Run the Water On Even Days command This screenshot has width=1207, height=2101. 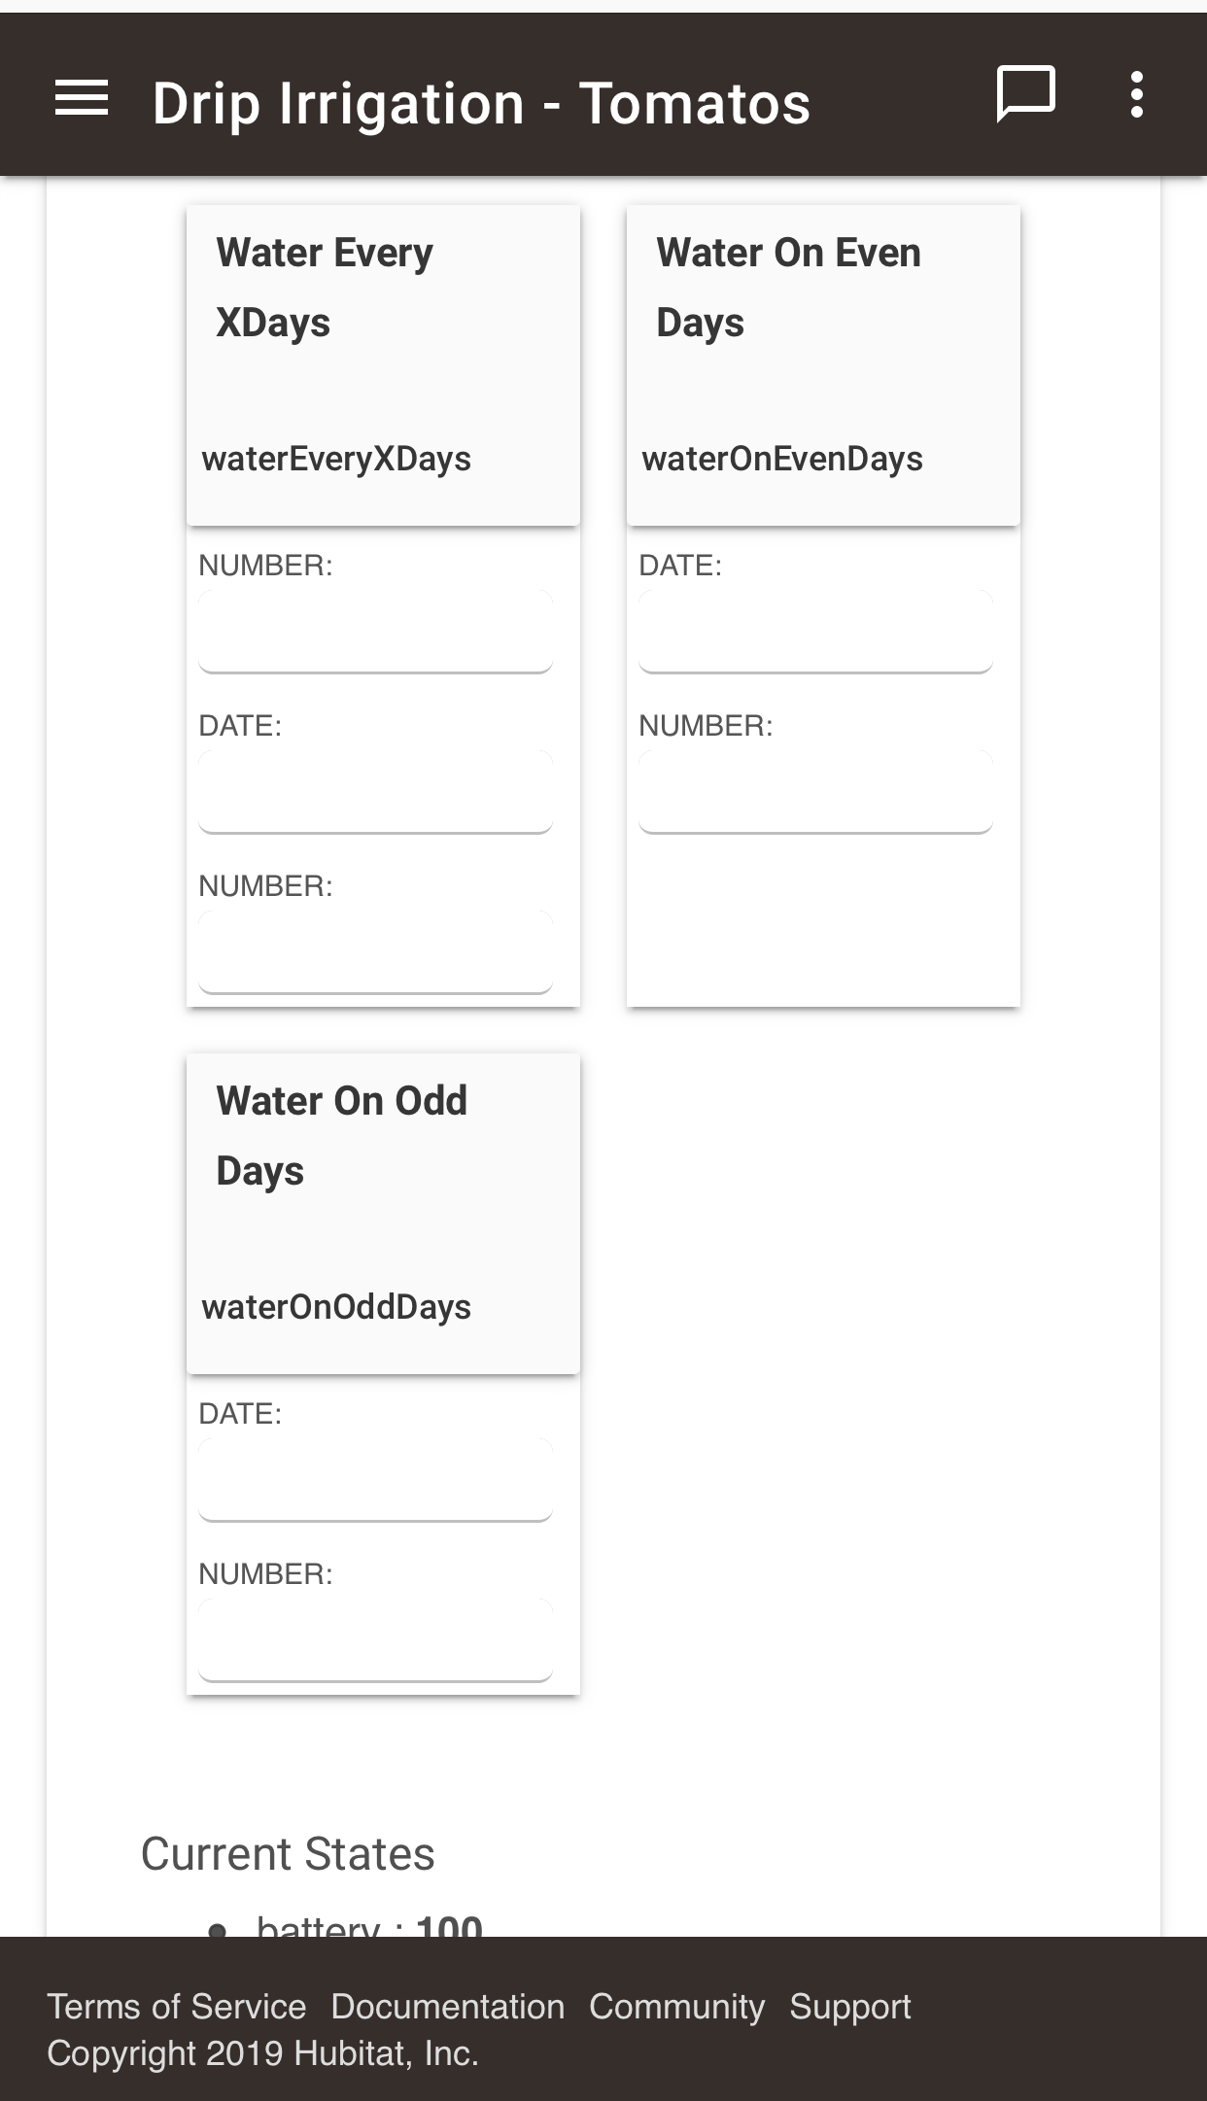pos(823,364)
